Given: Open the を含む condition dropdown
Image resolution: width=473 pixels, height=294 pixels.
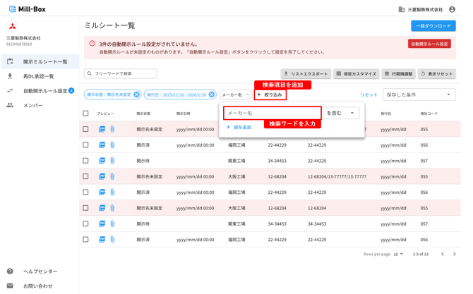Looking at the screenshot, I should pos(341,113).
